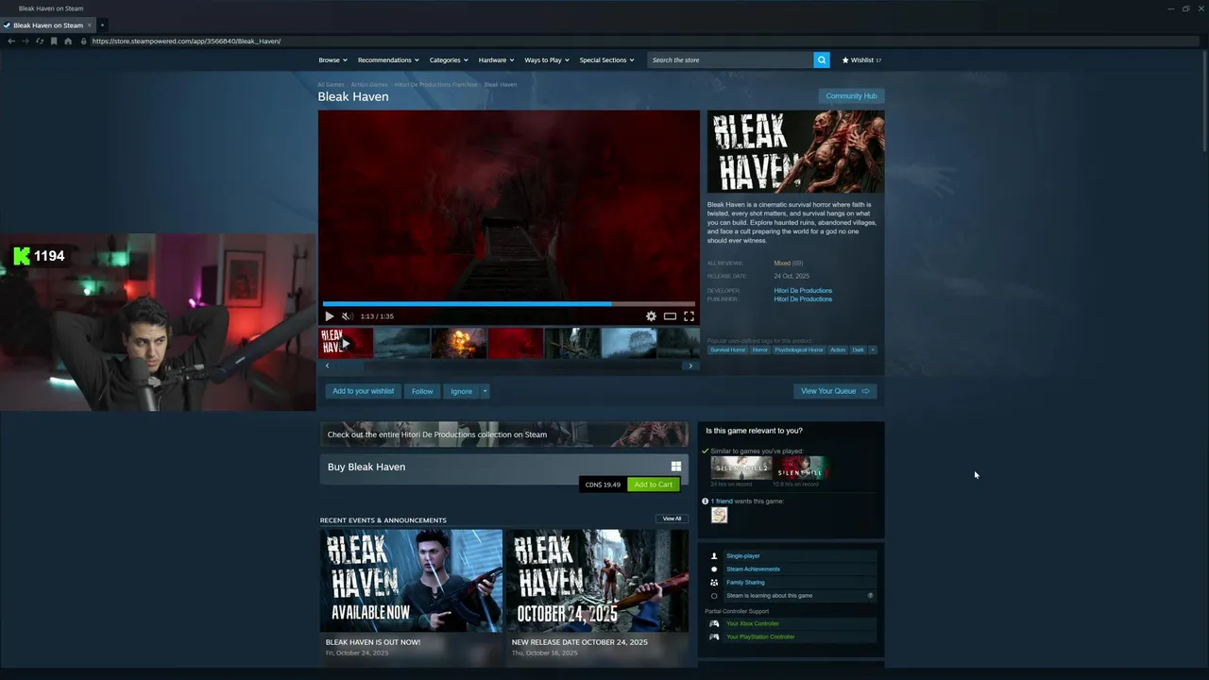Expand the Special Sections menu
1209x680 pixels.
point(606,59)
